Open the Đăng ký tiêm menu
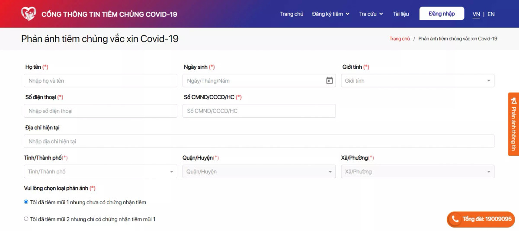 (330, 14)
